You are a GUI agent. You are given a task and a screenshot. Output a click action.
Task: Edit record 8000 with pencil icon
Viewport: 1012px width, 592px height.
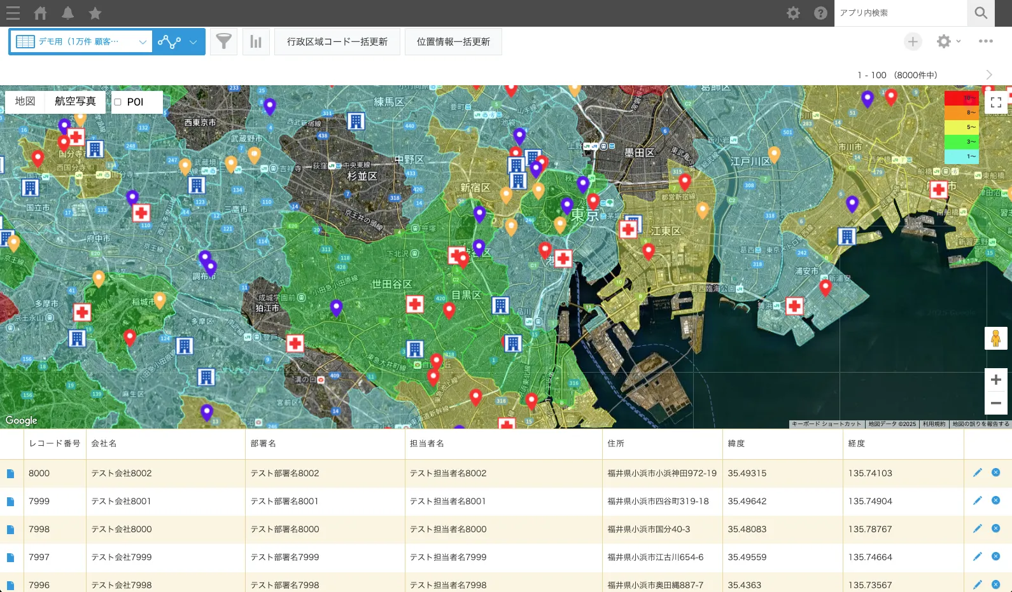tap(977, 472)
